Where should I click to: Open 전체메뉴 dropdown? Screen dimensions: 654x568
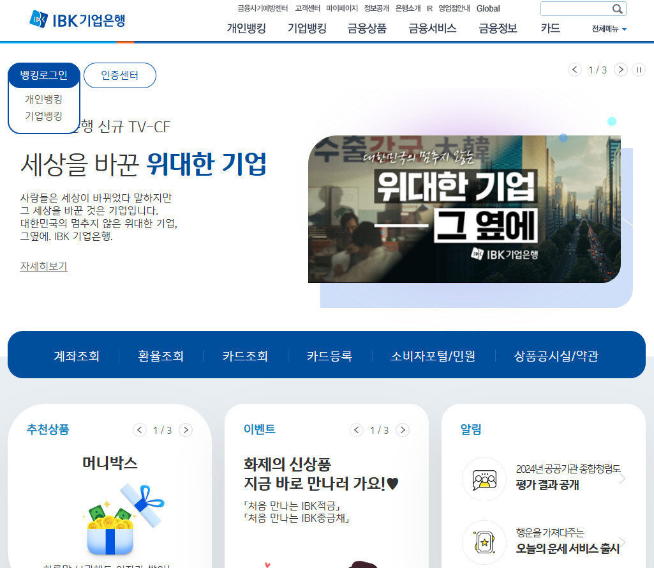click(609, 29)
